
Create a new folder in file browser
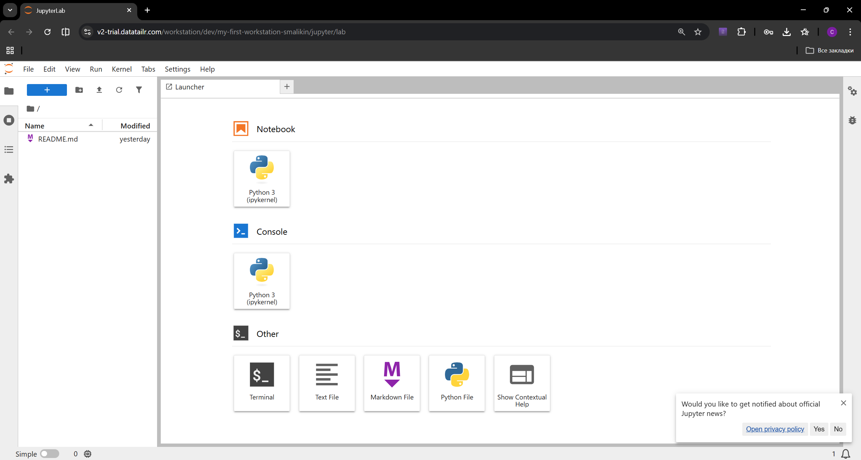79,90
